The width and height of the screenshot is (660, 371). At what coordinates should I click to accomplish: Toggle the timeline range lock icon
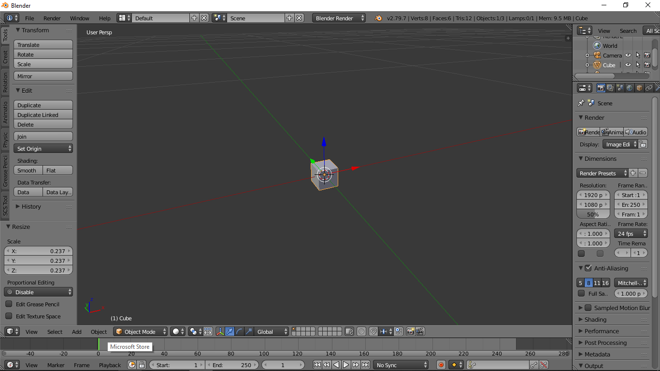pyautogui.click(x=142, y=365)
